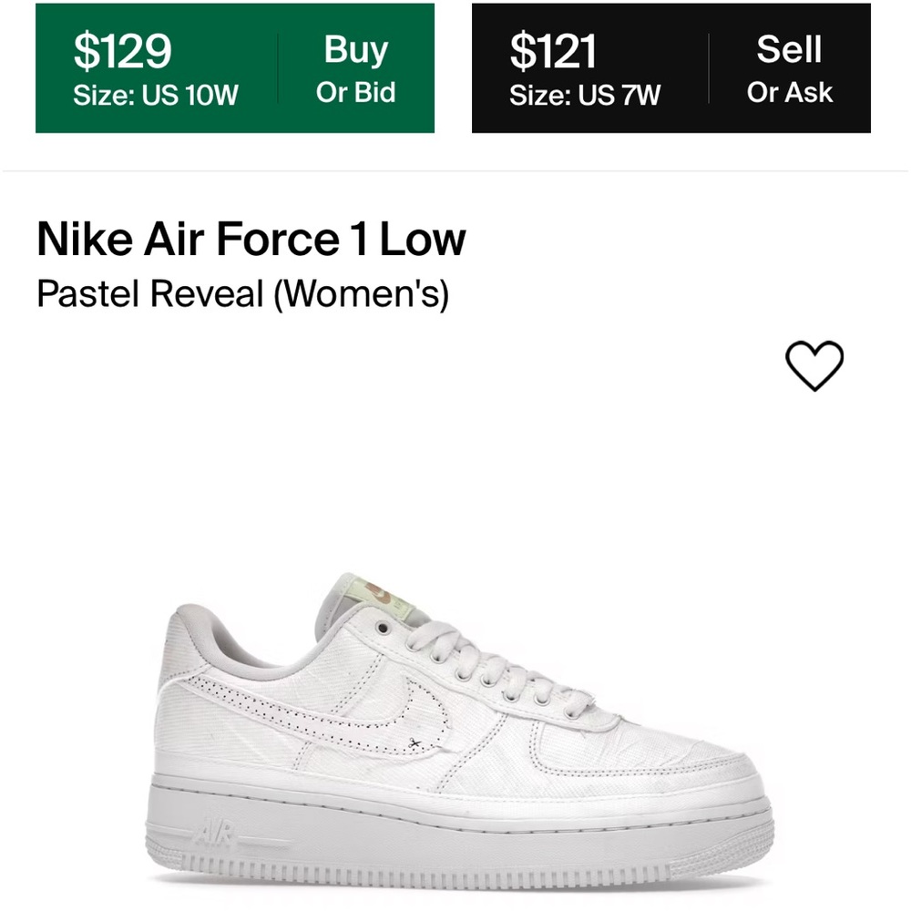The image size is (911, 911).
Task: Select the "Size: US 7W" text
Action: tap(585, 95)
